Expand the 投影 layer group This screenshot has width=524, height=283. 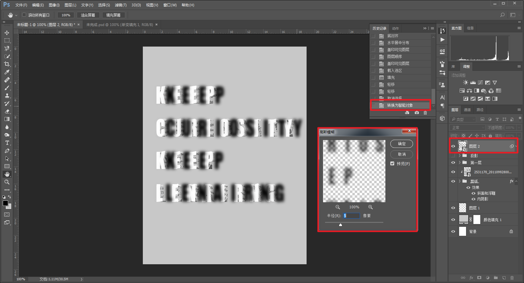(460, 156)
